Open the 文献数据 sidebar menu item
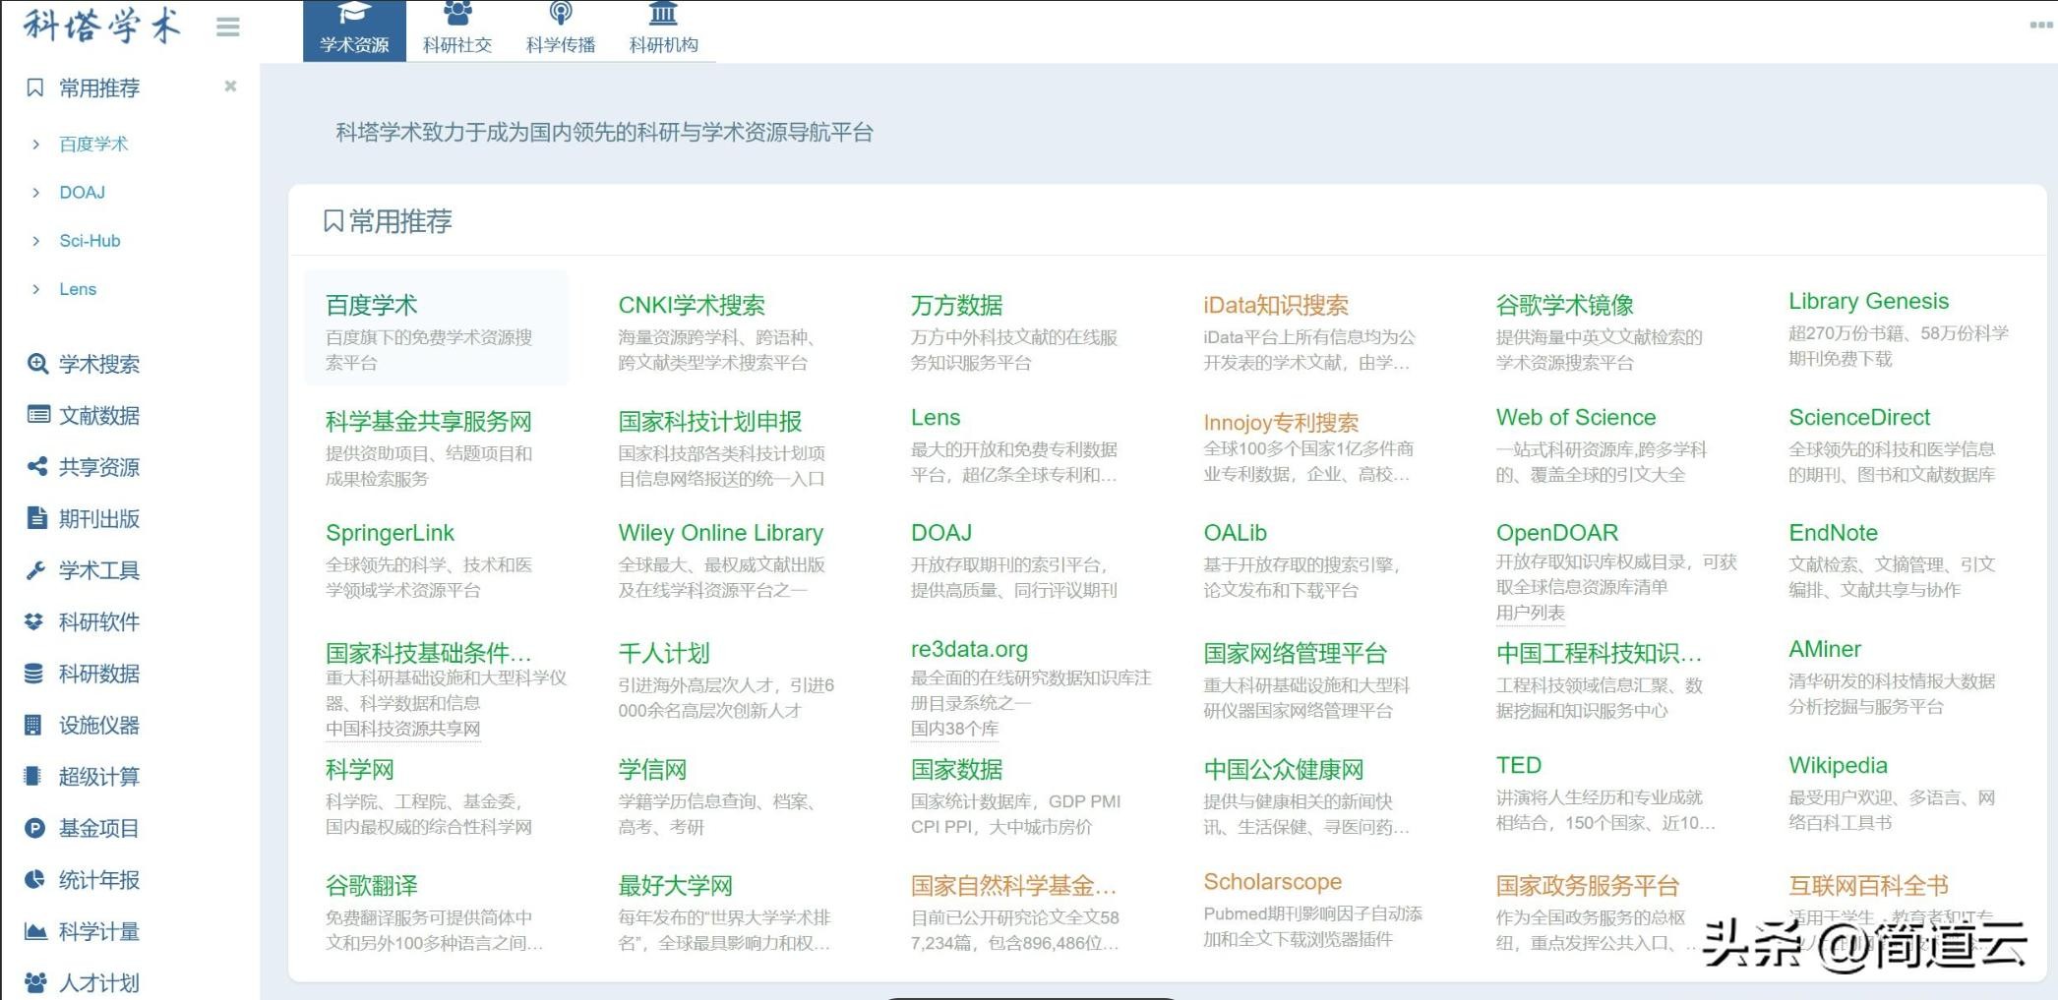This screenshot has width=2058, height=1000. [99, 415]
